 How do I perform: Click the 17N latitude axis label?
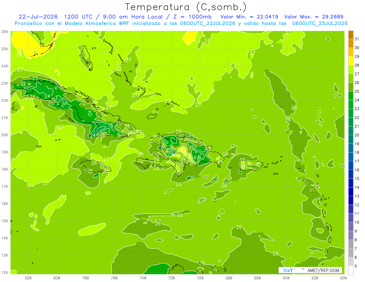pyautogui.click(x=4, y=186)
